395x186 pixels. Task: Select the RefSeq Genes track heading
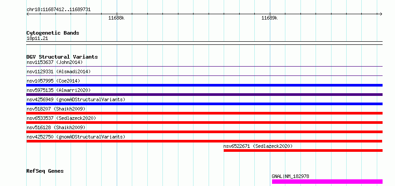tap(45, 171)
